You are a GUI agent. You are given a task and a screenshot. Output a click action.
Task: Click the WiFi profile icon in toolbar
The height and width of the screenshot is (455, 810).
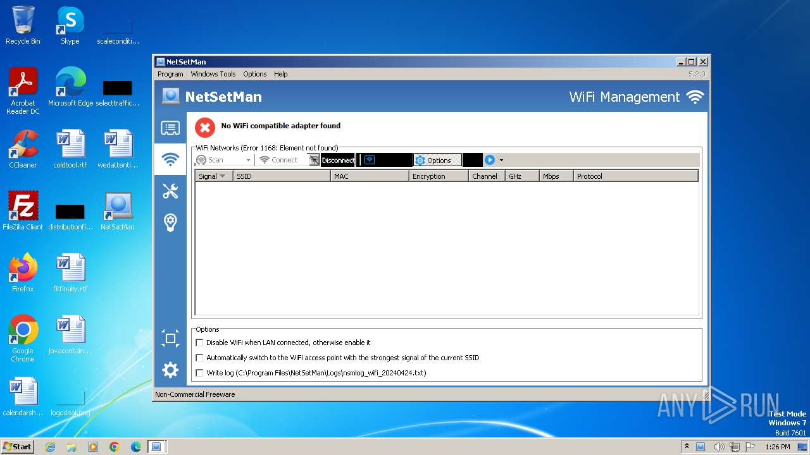point(370,160)
